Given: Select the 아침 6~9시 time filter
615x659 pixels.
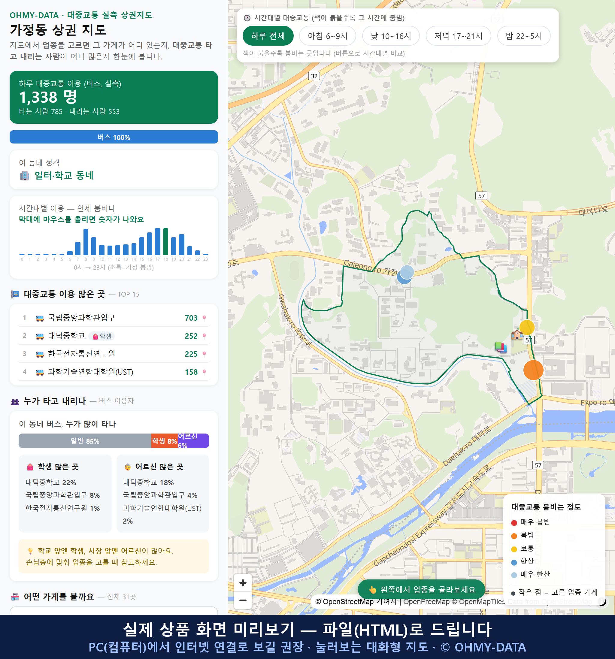Looking at the screenshot, I should pyautogui.click(x=328, y=36).
